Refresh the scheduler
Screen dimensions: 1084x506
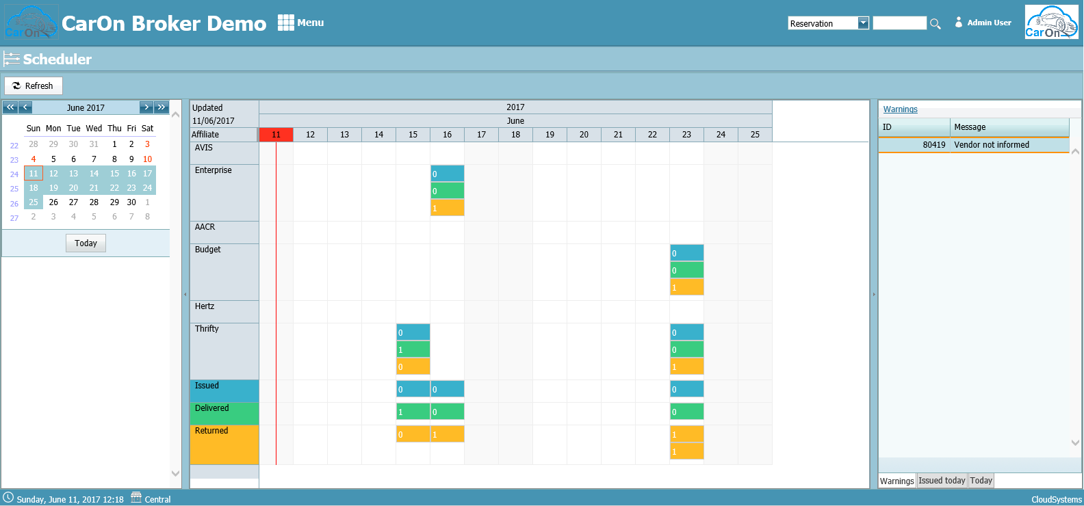34,85
